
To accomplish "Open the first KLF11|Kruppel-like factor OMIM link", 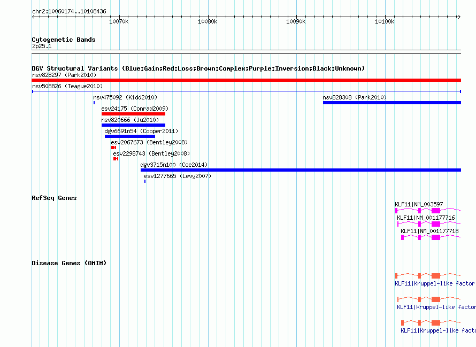I will pos(435,283).
